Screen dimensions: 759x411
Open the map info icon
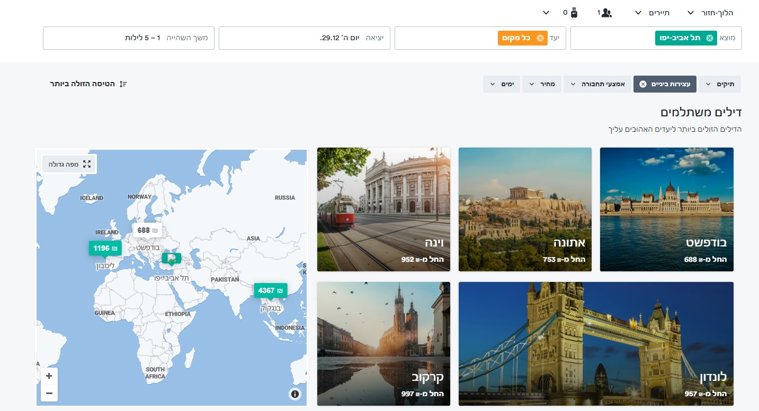pos(295,394)
